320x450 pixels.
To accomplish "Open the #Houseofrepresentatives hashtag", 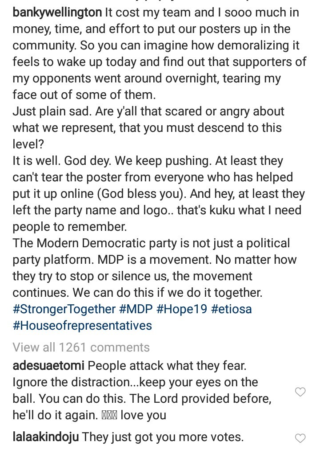I will click(x=82, y=325).
